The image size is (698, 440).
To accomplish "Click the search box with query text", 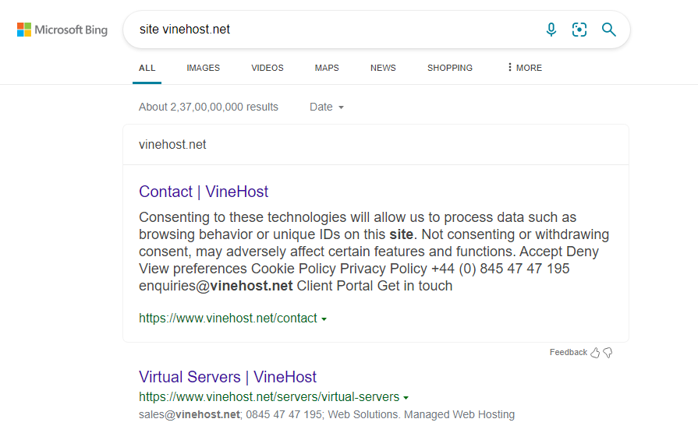I will pos(335,30).
